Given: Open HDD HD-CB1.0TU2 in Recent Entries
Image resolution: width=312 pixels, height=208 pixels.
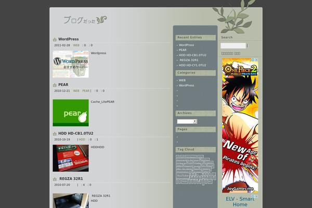Looking at the screenshot, I should click(192, 55).
